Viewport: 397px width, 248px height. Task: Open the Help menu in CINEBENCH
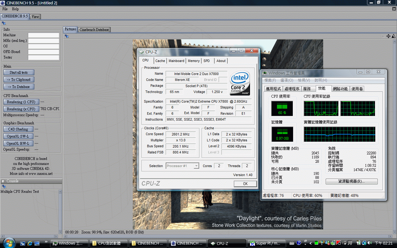(15, 9)
